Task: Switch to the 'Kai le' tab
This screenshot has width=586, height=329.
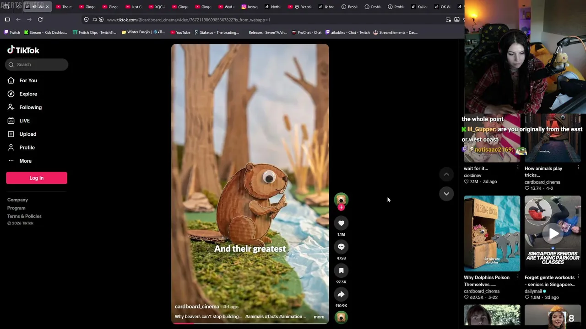Action: [x=419, y=7]
